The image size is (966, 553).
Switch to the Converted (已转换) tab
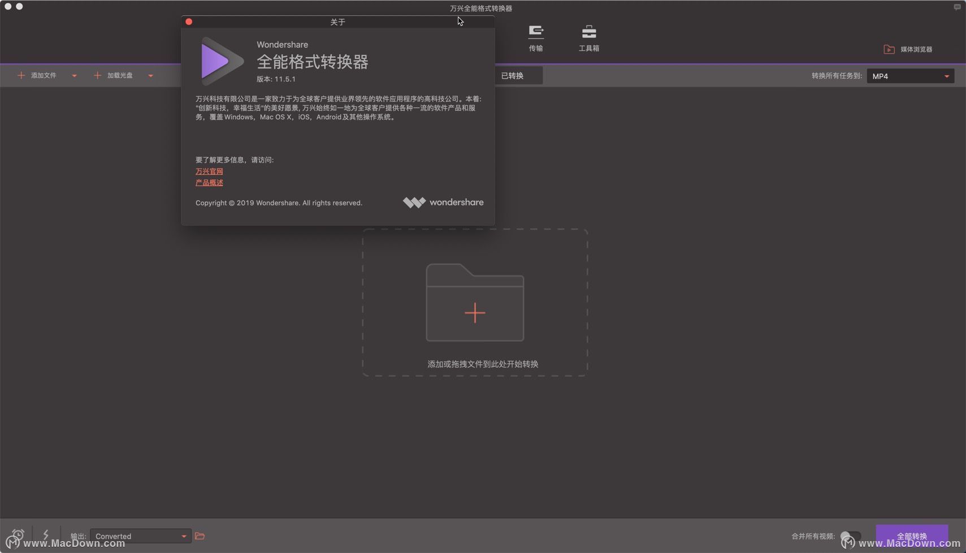point(512,75)
